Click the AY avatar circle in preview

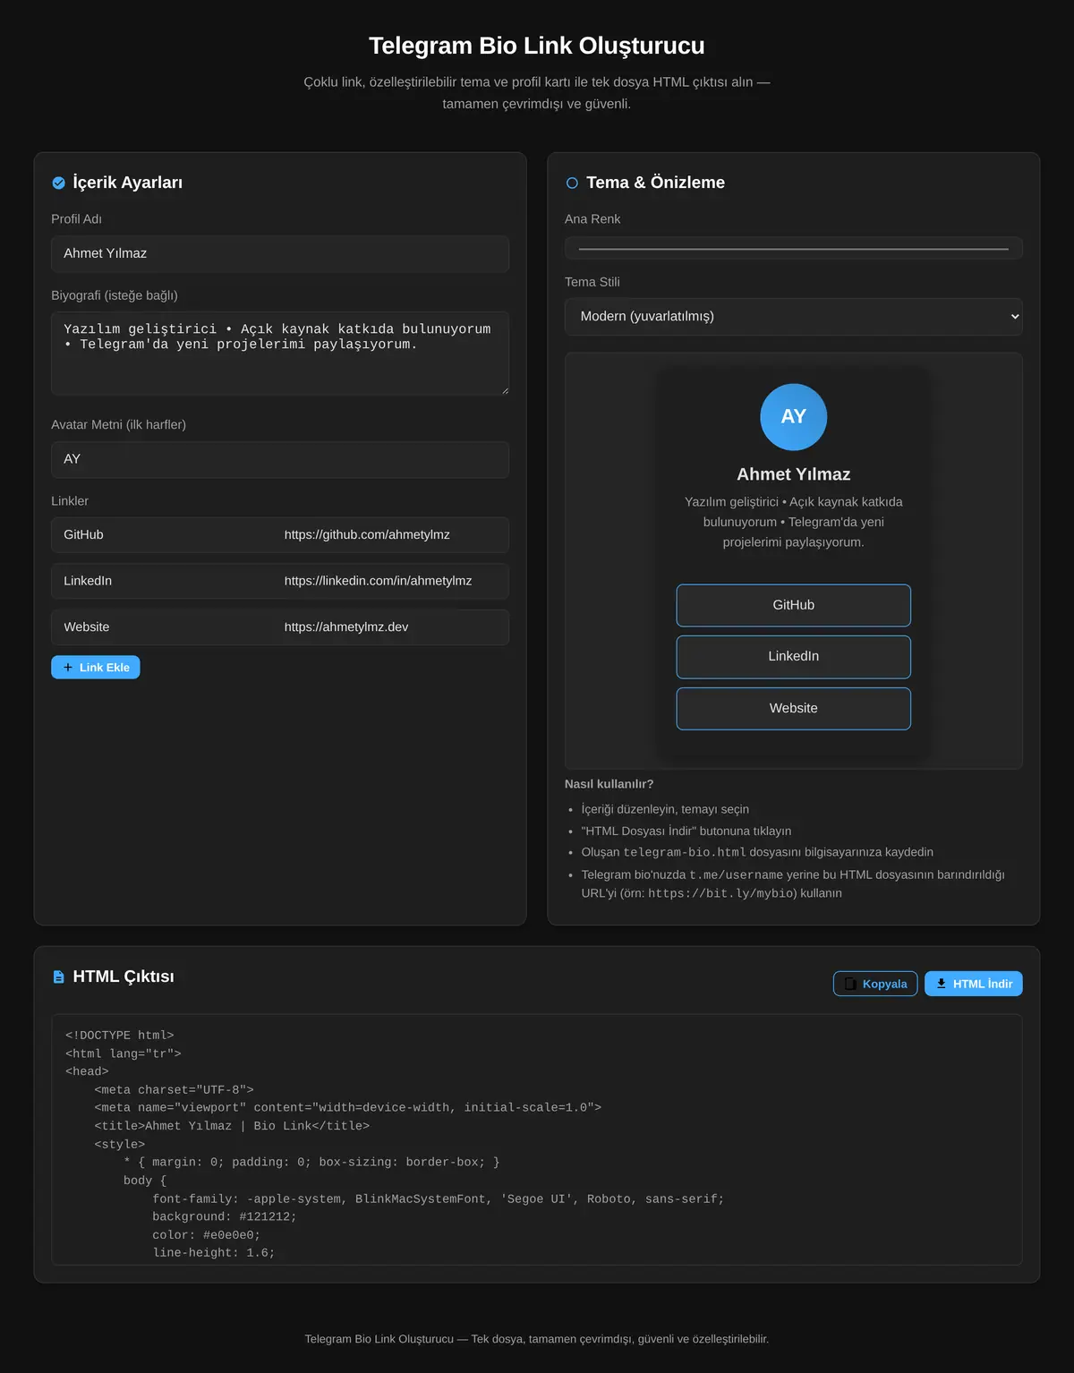click(x=794, y=417)
